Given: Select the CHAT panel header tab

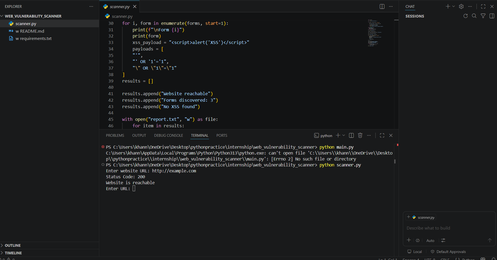Looking at the screenshot, I should 410,6.
